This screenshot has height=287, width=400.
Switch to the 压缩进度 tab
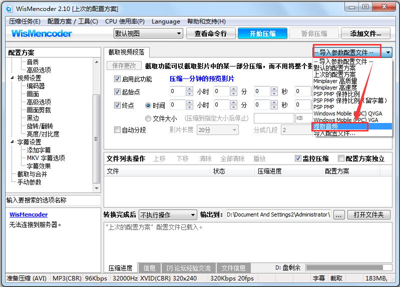(x=121, y=268)
